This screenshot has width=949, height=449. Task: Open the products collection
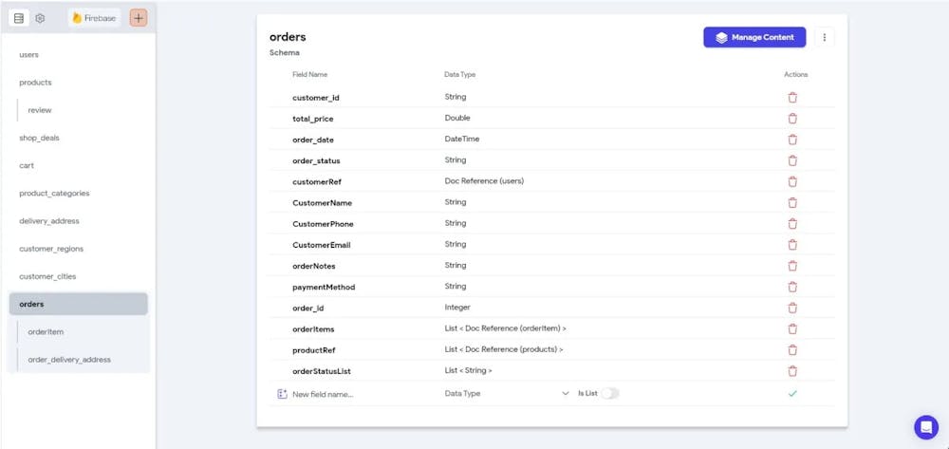click(x=35, y=83)
